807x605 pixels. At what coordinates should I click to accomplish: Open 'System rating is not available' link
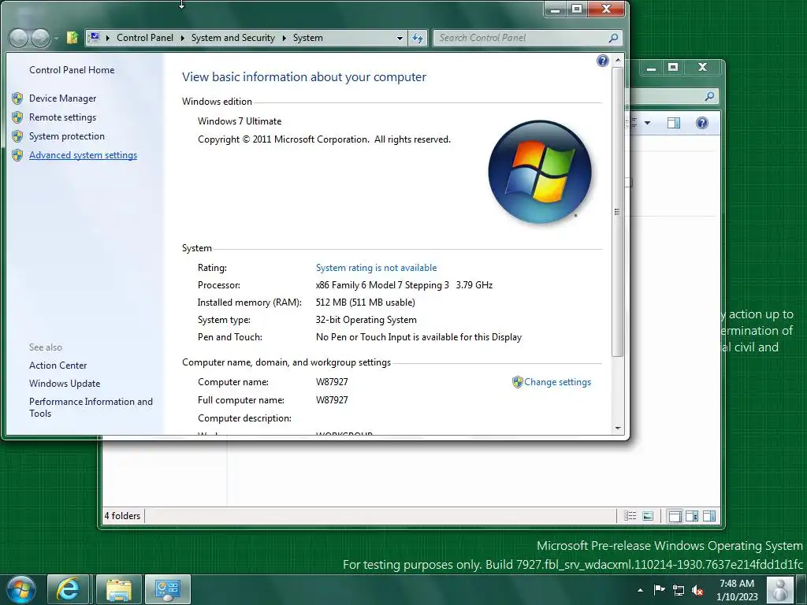[376, 268]
